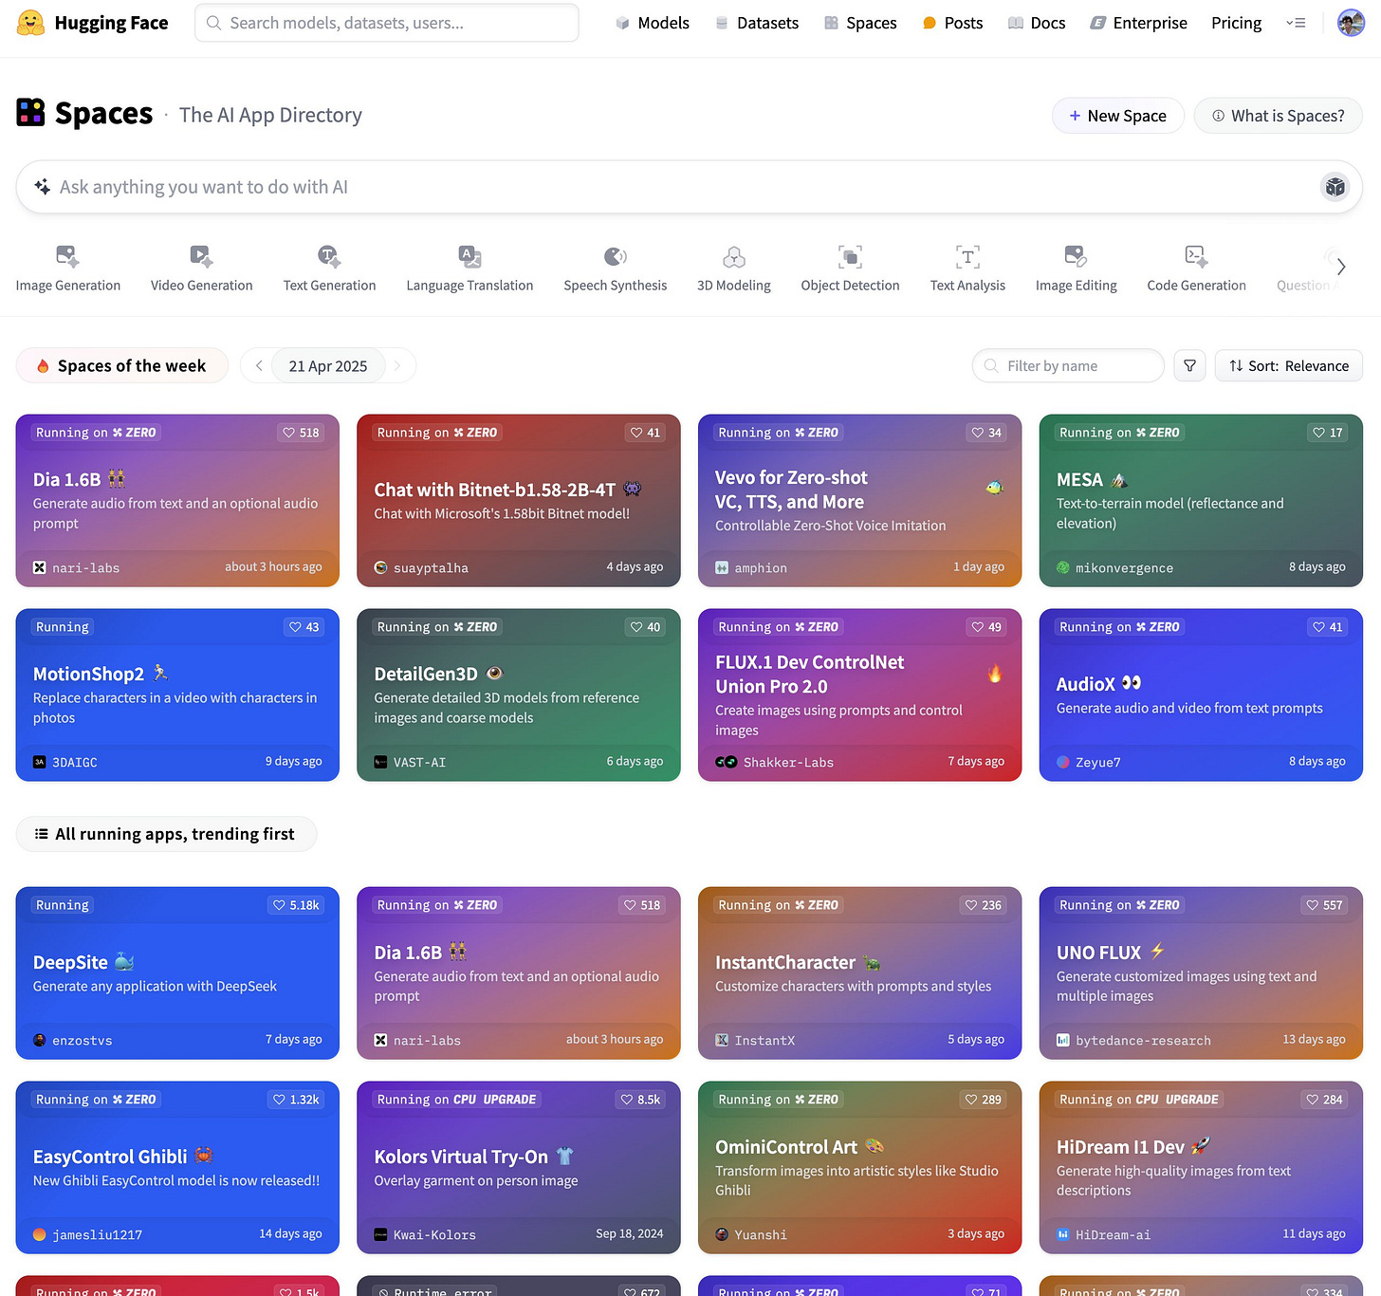Viewport: 1381px width, 1296px height.
Task: Open the Object Detection category icon
Action: tap(850, 256)
